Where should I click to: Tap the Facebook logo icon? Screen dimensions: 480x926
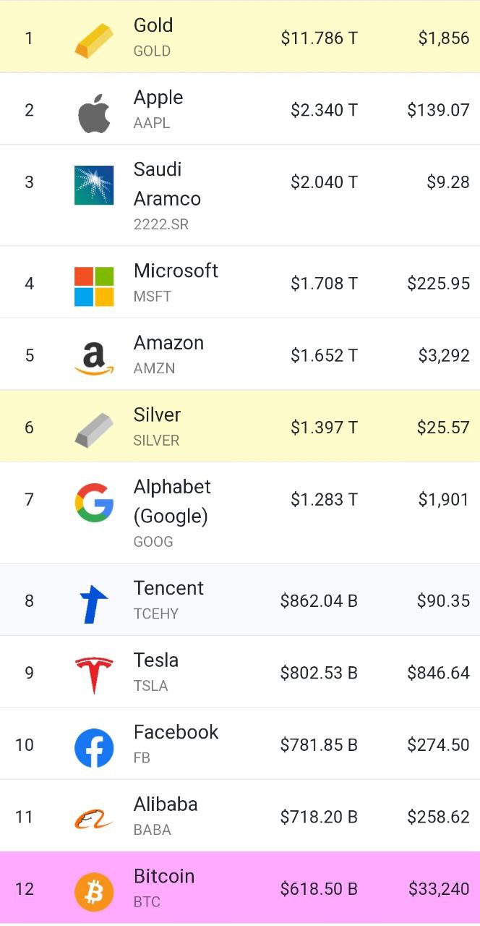coord(94,748)
